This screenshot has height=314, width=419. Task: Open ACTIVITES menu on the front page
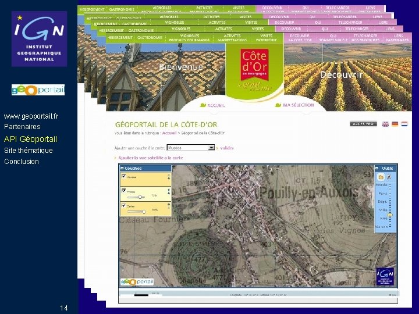pyautogui.click(x=232, y=38)
